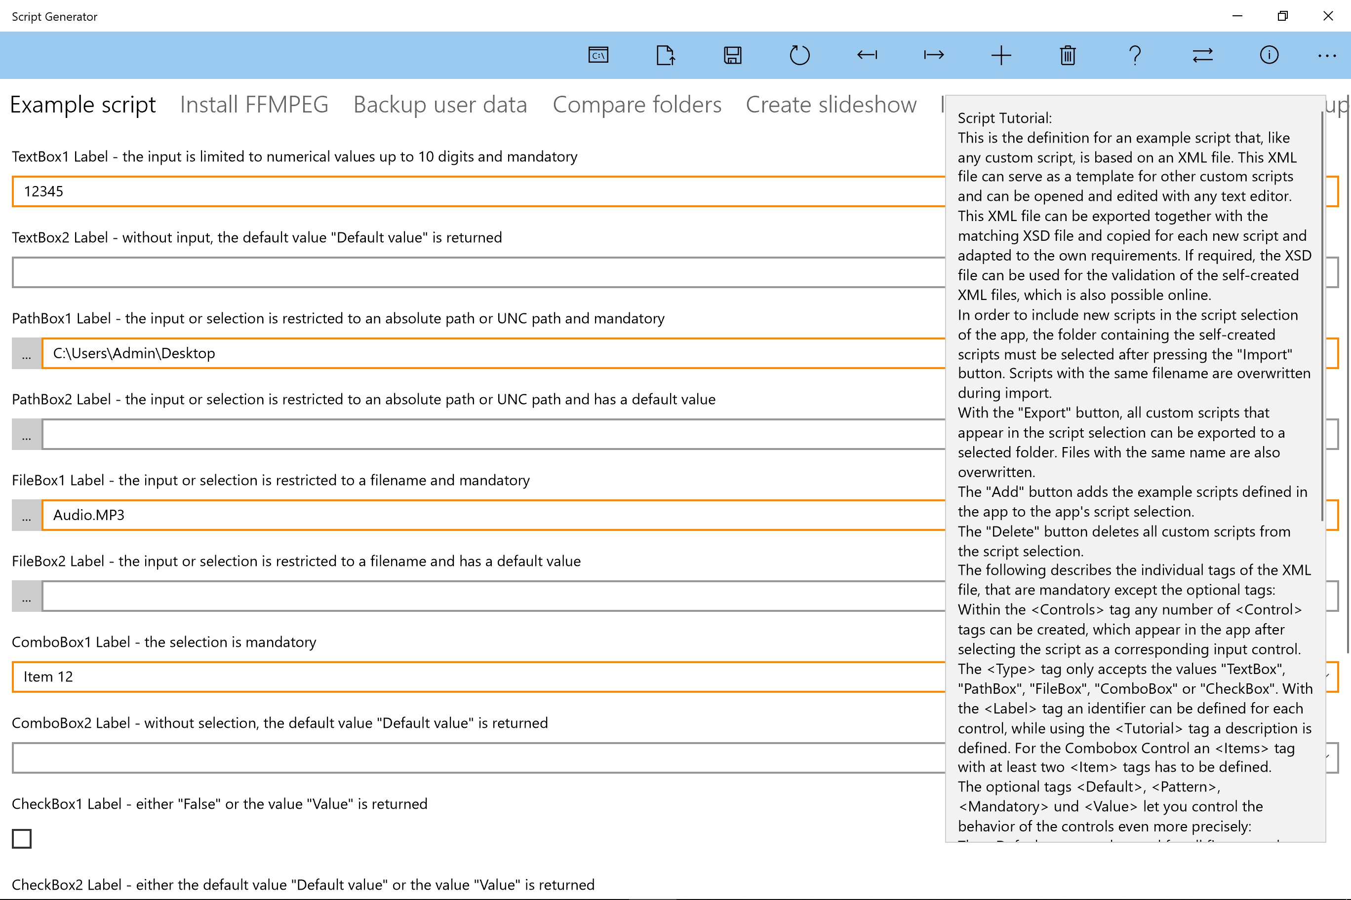
Task: Toggle the CheckBox1 Label checkbox
Action: [22, 839]
